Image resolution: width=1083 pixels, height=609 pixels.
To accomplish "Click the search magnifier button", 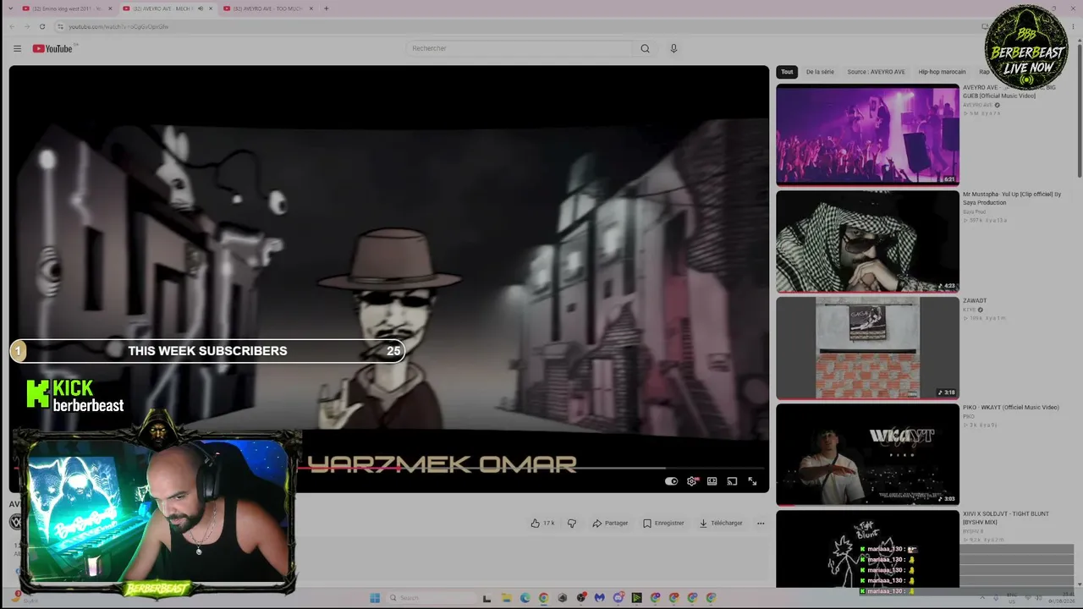I will (645, 48).
